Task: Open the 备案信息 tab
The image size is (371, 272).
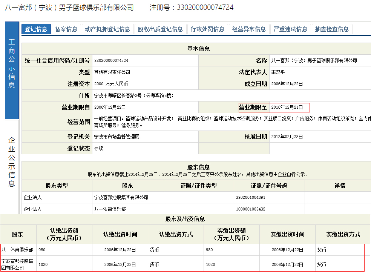Action: pos(66,29)
